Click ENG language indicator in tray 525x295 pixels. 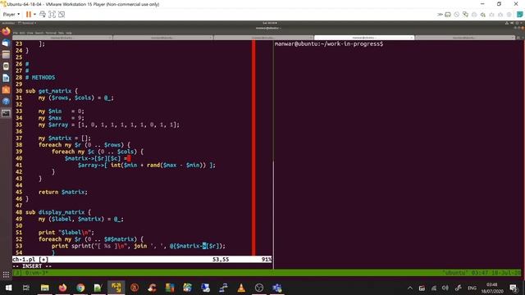(472, 288)
